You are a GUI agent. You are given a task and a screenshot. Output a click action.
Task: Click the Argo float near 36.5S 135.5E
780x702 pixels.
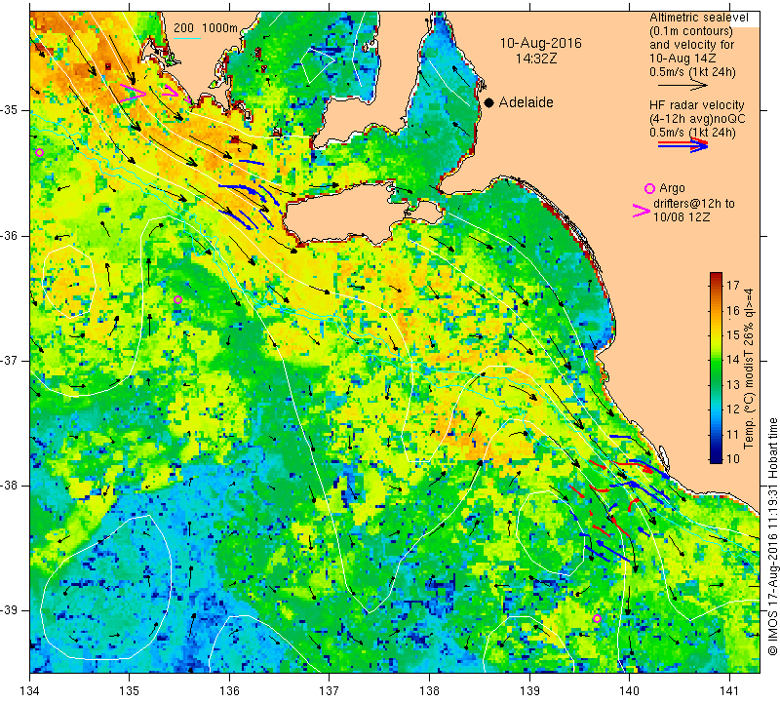coord(178,299)
